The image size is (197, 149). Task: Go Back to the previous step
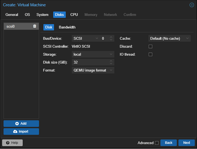[169, 143]
